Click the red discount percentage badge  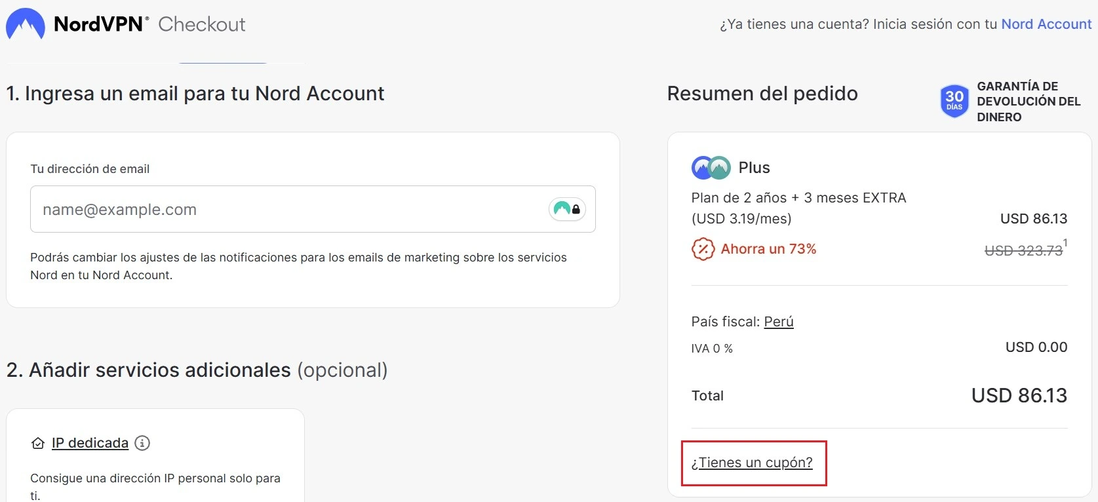703,249
